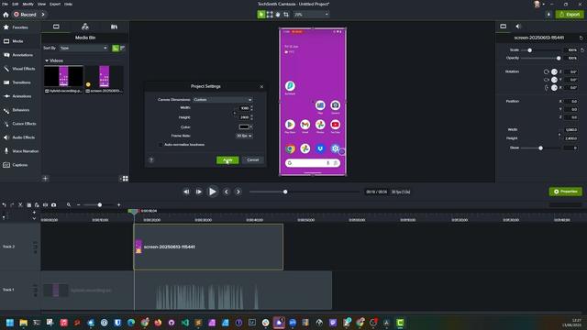Click the plus add media button
Image resolution: width=587 pixels, height=330 pixels.
point(45,179)
